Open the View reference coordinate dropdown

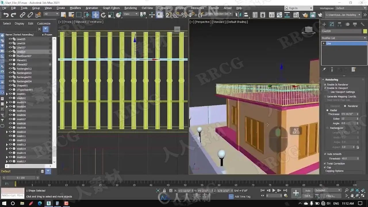131,14
